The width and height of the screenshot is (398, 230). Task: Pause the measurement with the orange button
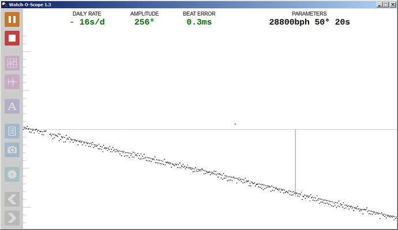tap(12, 20)
